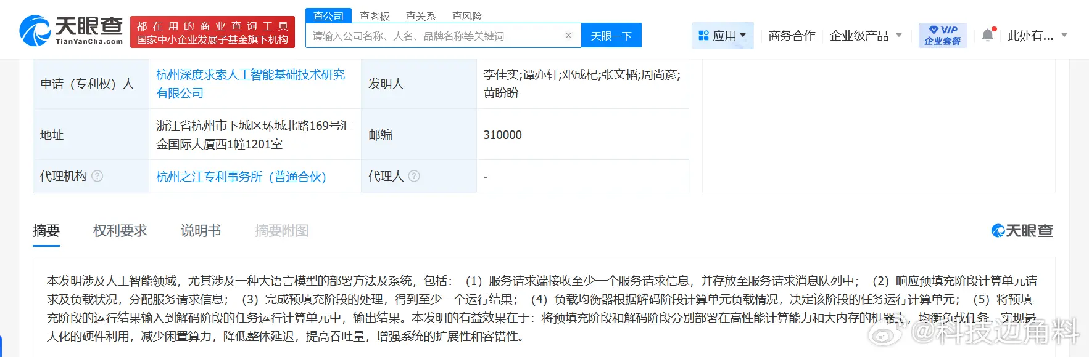The image size is (1089, 357).
Task: Switch to 查老板 search tab
Action: coord(375,16)
